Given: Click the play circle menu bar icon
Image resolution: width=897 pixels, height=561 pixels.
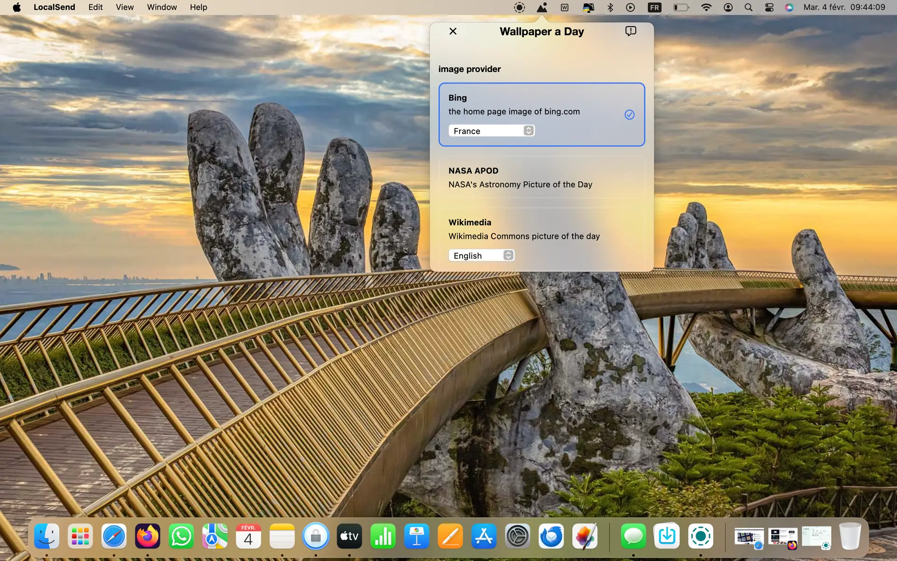Looking at the screenshot, I should click(x=630, y=7).
